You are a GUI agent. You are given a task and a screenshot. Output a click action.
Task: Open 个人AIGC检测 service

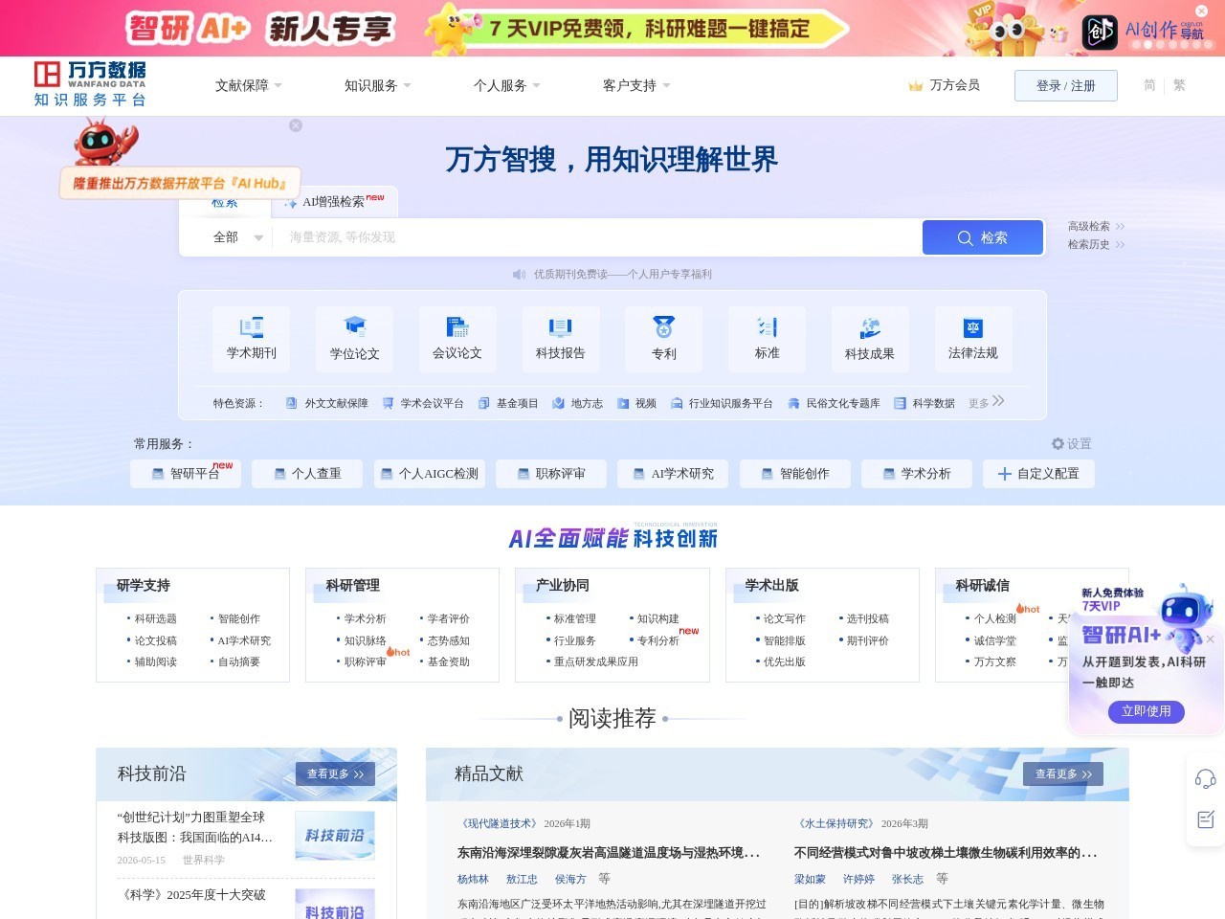(x=430, y=474)
